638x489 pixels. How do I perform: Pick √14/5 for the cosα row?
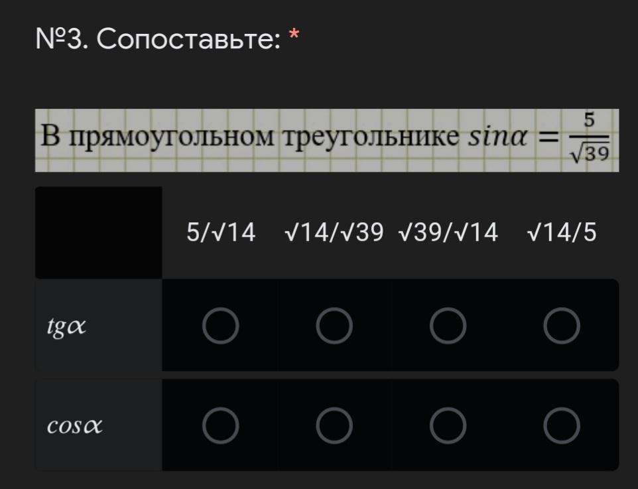point(561,425)
